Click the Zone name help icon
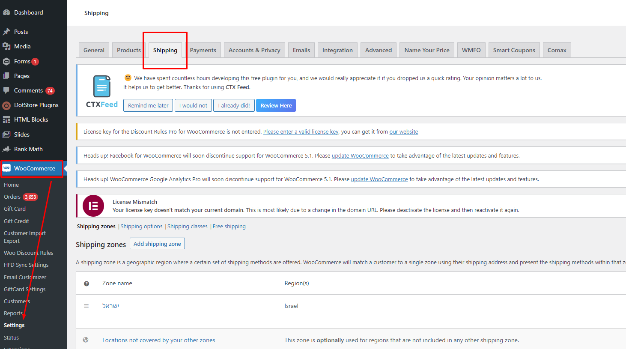626x349 pixels. 86,283
